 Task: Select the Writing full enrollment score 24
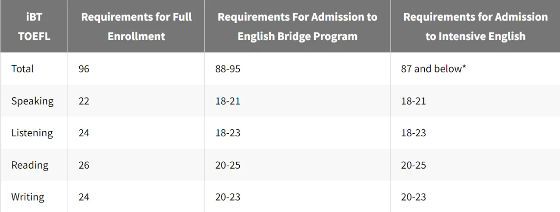coord(84,197)
